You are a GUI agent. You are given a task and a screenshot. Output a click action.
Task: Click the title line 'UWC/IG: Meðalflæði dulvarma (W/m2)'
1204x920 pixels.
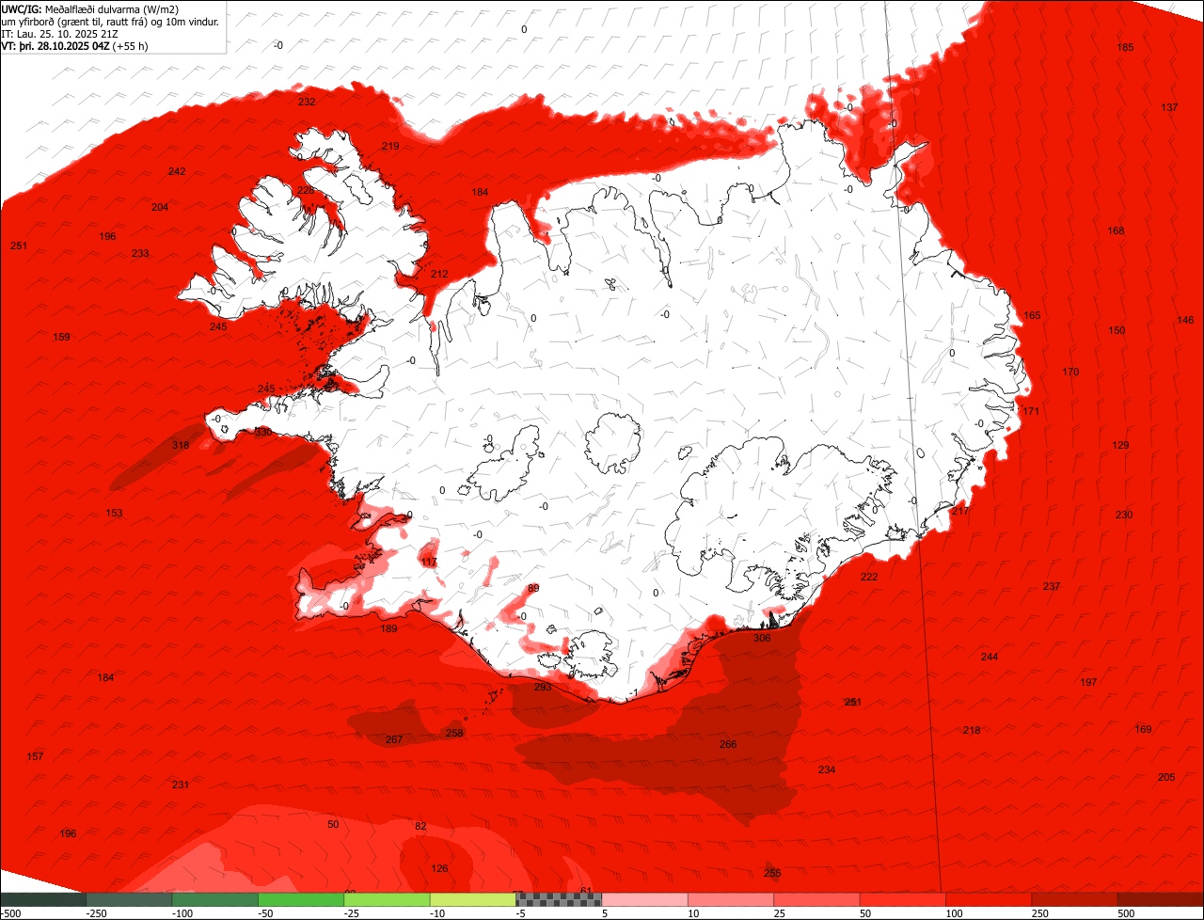[x=90, y=9]
